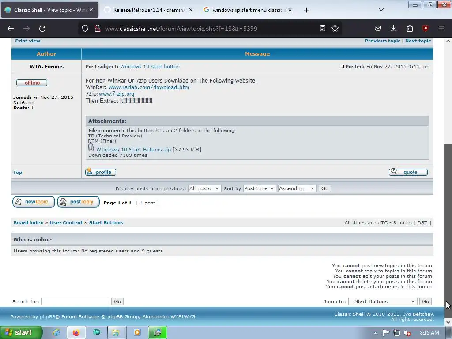Click the scrollbar down arrow
Viewport: 452px width, 339px height.
pos(448,322)
